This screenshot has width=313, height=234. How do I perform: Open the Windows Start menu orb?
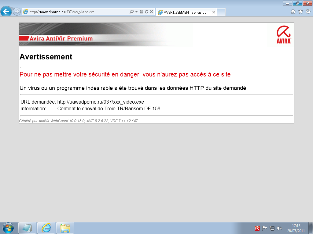tap(8, 228)
